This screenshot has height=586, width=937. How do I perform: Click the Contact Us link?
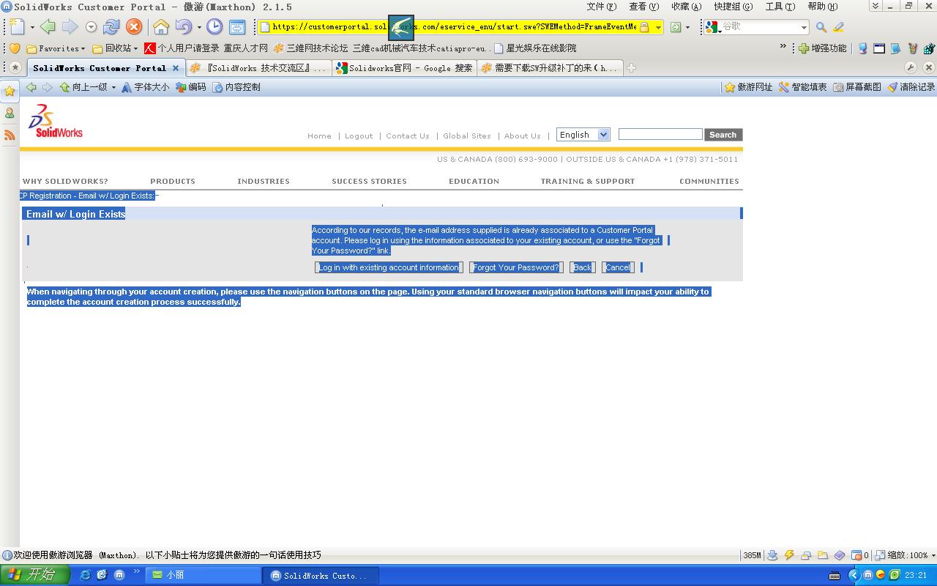coord(408,136)
